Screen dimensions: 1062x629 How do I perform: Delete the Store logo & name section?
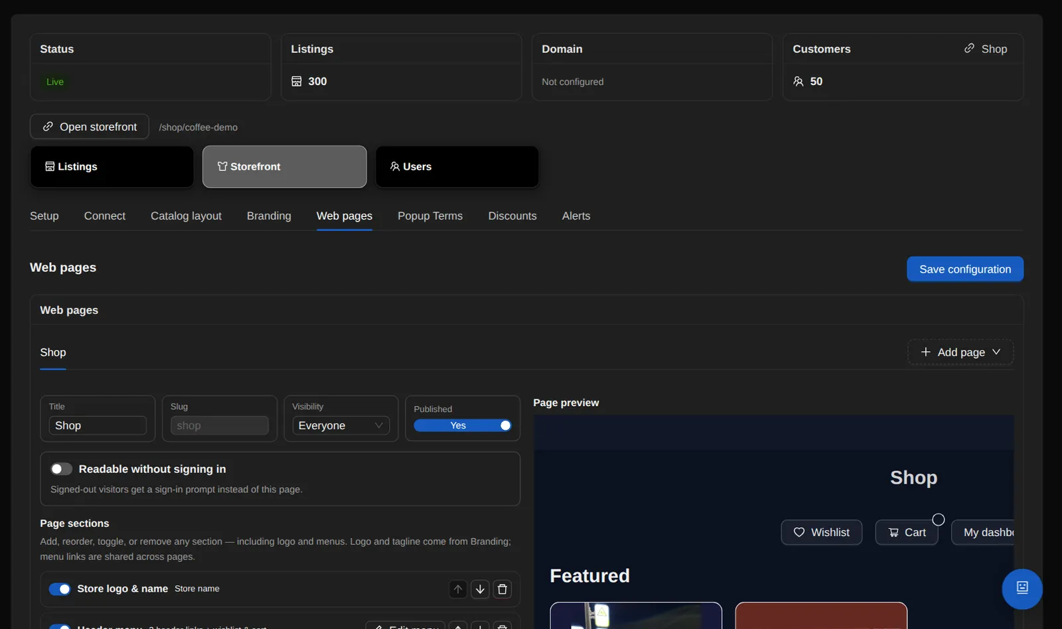tap(502, 589)
